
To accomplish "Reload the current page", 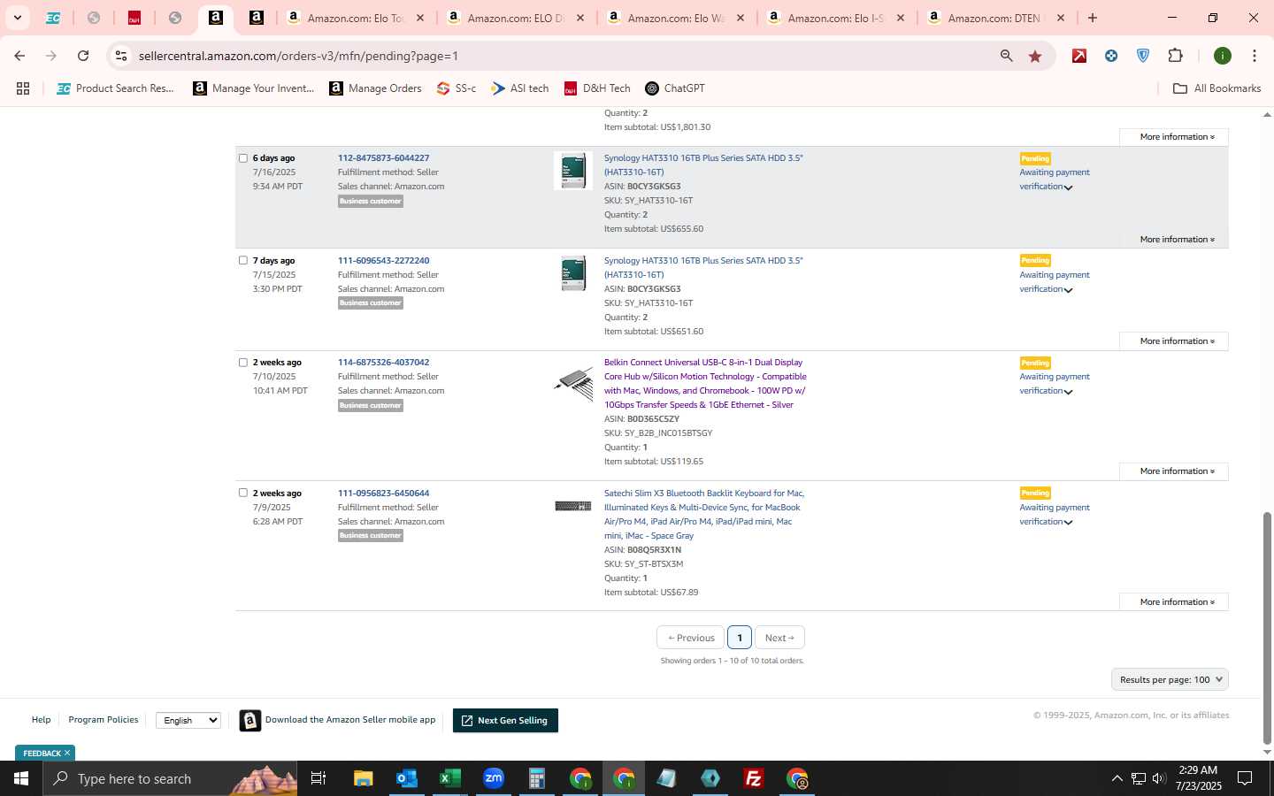I will click(83, 56).
